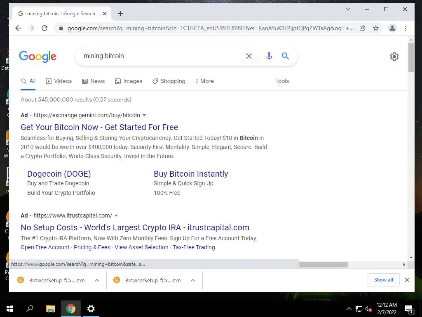Start voice search with microphone icon
Screen dimensions: 422x317
(x=269, y=56)
